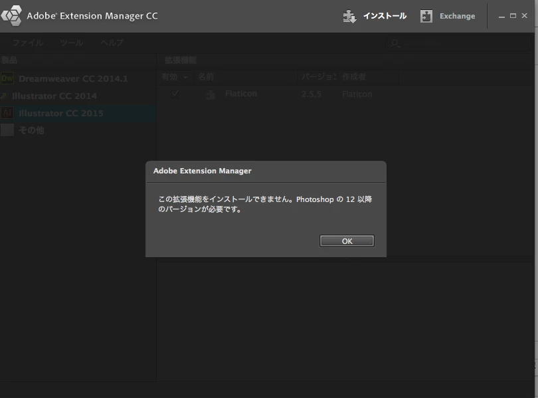The image size is (538, 398).
Task: Select Illustrator CC 2014 product
Action: (78, 96)
